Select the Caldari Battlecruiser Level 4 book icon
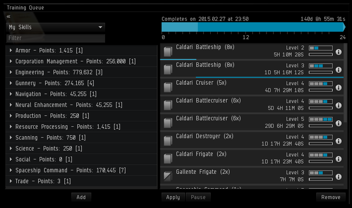The width and height of the screenshot is (352, 208). point(168,105)
